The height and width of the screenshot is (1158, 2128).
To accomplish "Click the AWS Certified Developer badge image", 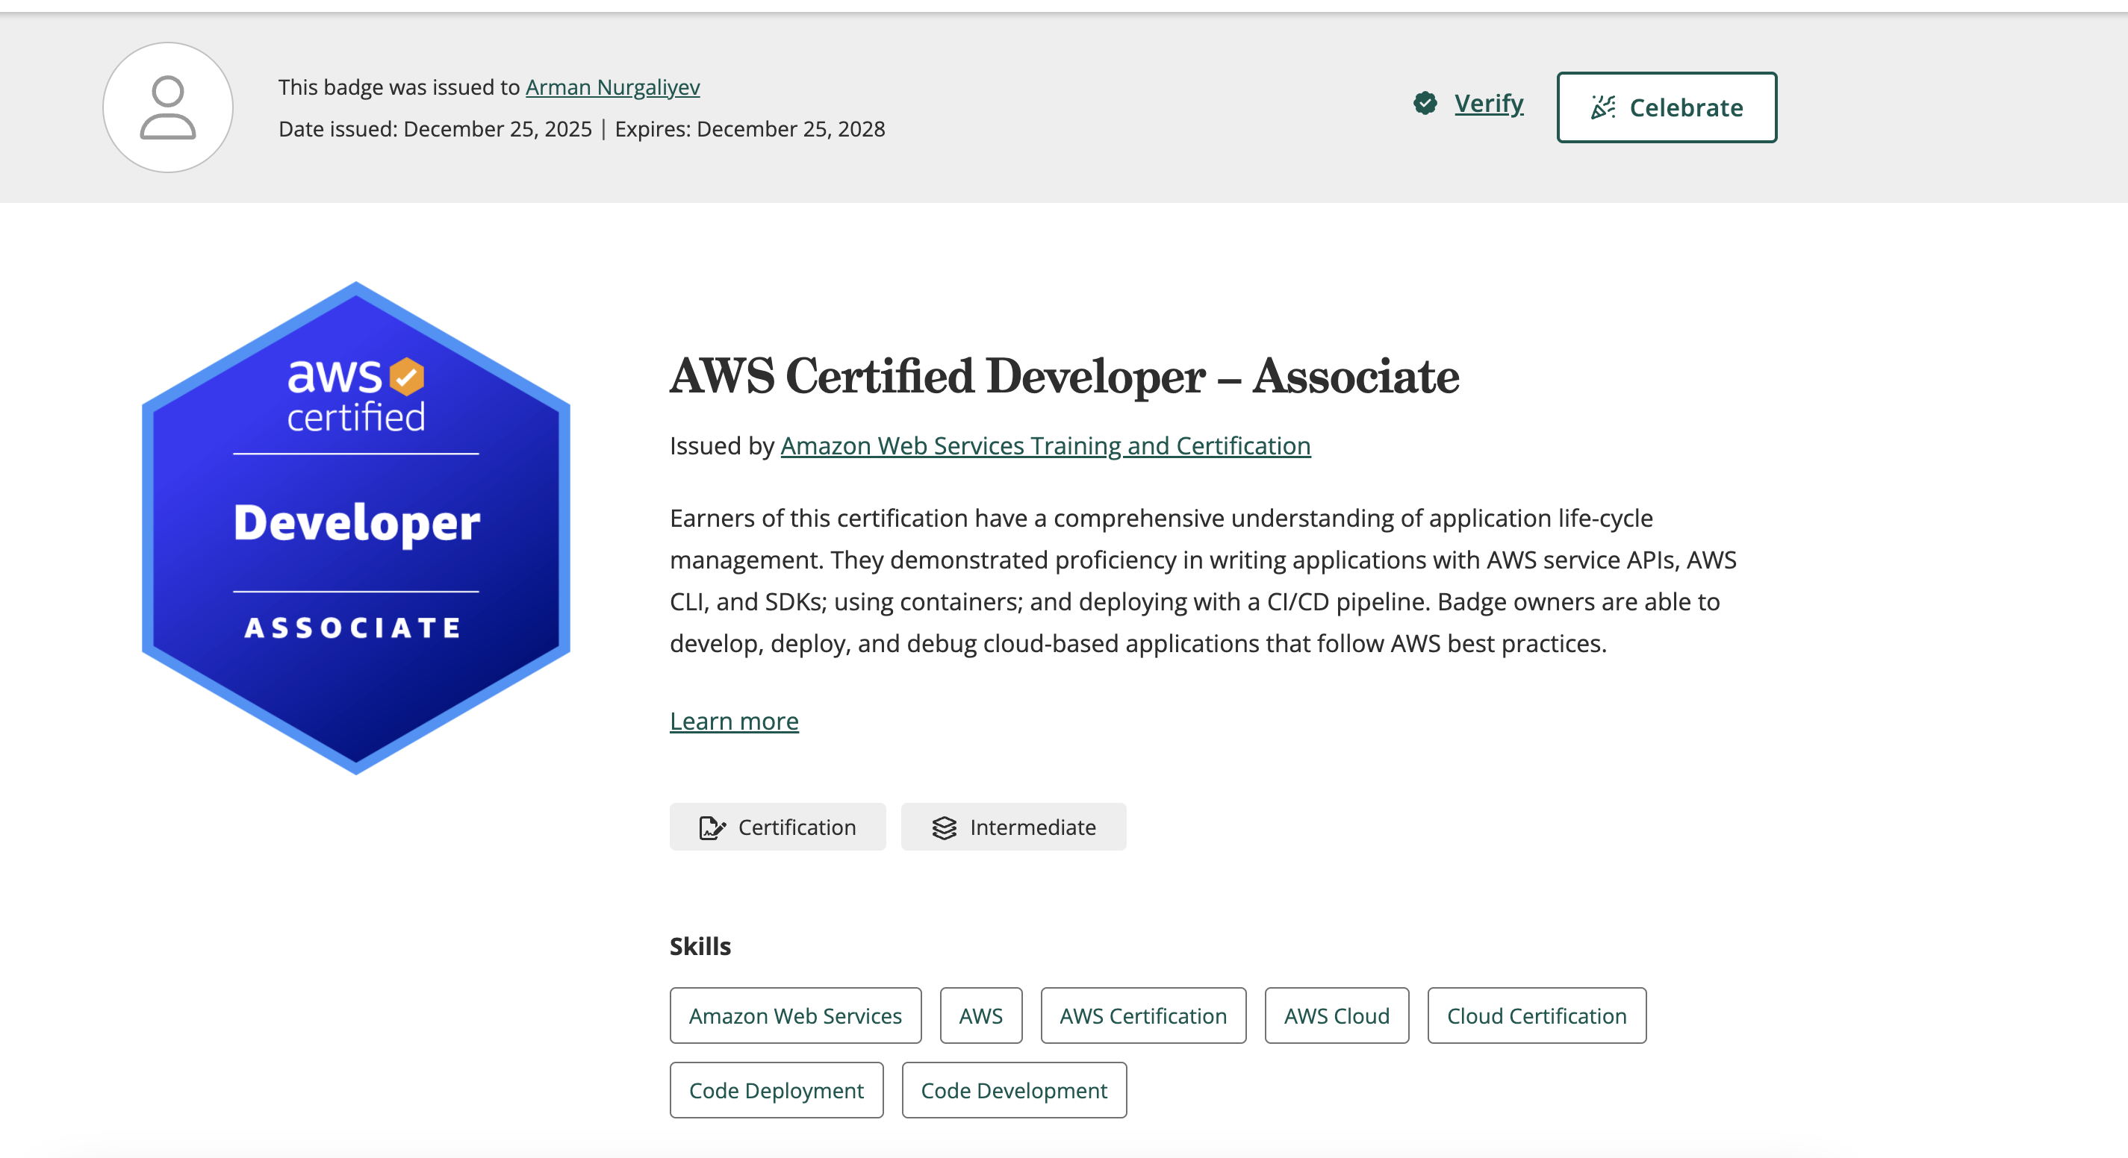I will [x=356, y=528].
